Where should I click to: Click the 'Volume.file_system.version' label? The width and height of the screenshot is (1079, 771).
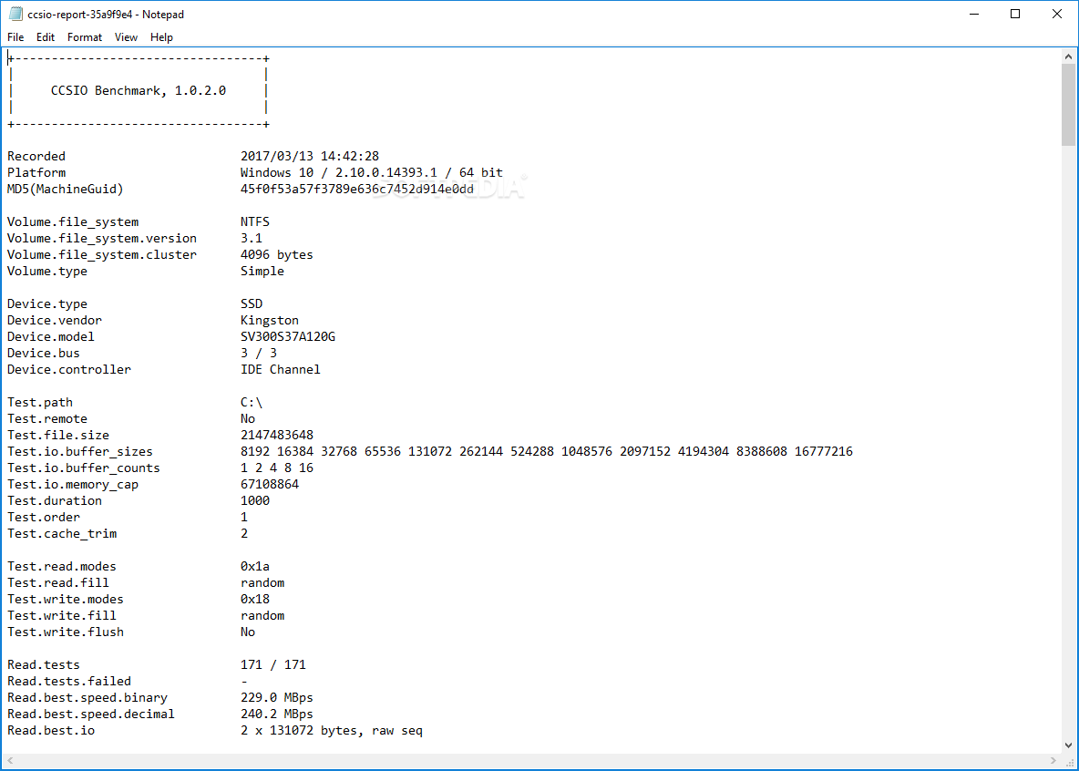tap(102, 238)
